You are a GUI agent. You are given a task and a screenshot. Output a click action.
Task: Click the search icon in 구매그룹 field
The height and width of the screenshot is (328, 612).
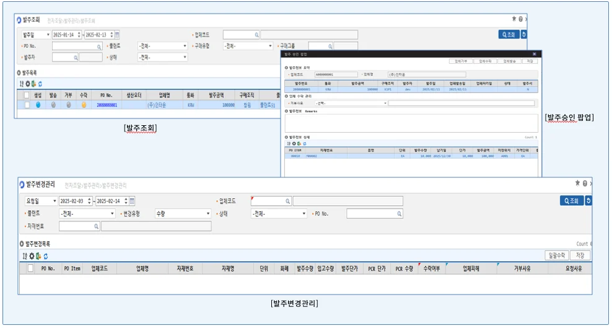(330, 47)
